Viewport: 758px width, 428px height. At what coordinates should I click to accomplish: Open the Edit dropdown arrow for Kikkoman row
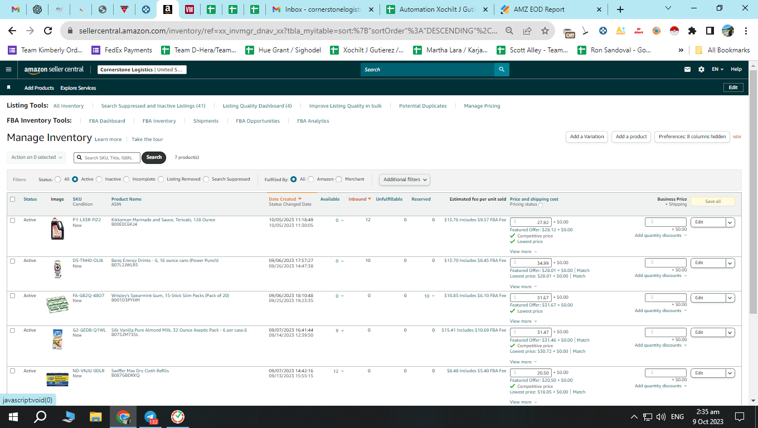[x=730, y=222]
